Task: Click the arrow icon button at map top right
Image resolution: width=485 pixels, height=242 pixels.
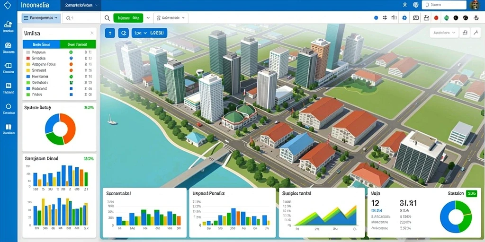Action: coord(476,33)
